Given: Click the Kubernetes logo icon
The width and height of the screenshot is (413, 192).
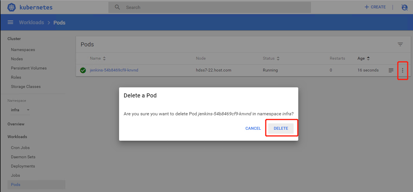Looking at the screenshot, I should [x=11, y=7].
